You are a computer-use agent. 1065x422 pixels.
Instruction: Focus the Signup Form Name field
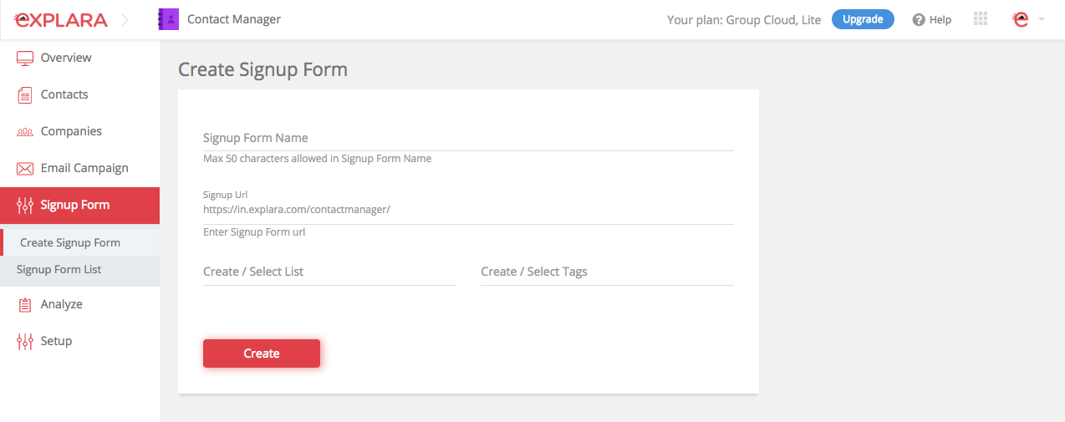click(468, 138)
